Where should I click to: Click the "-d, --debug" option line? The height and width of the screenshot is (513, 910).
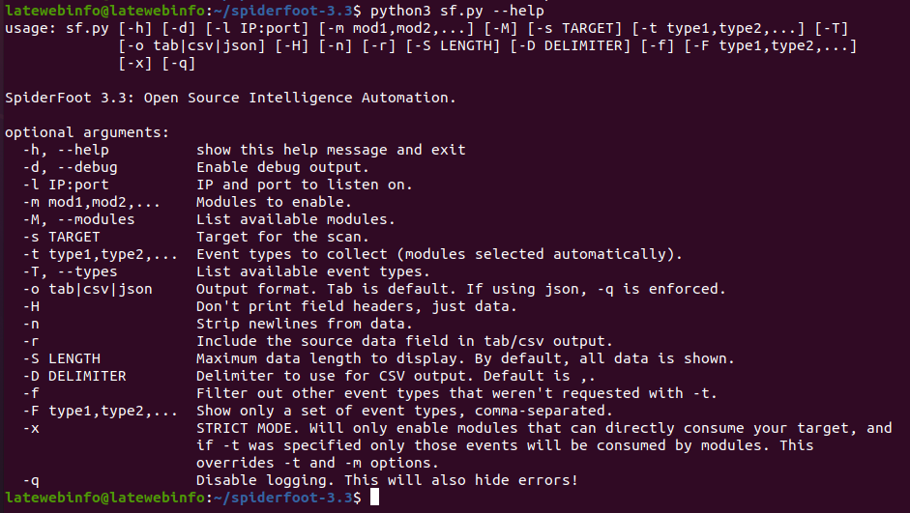pyautogui.click(x=70, y=167)
